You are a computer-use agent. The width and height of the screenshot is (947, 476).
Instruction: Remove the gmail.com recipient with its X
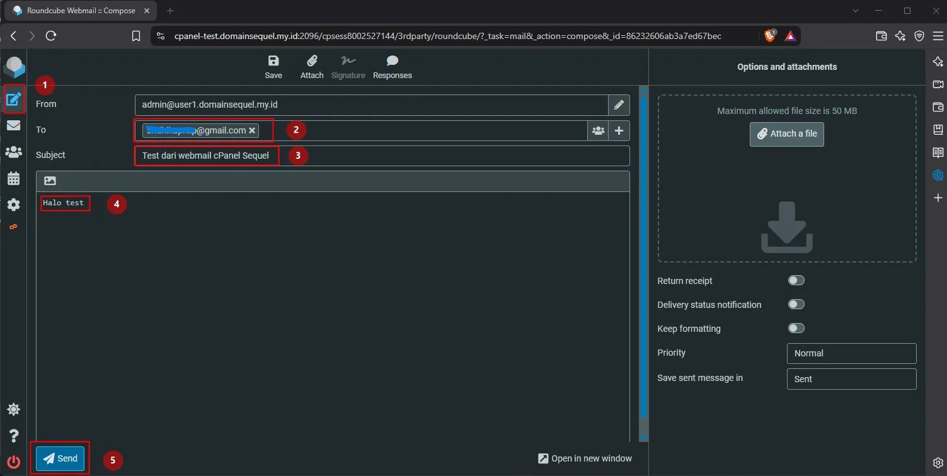252,130
